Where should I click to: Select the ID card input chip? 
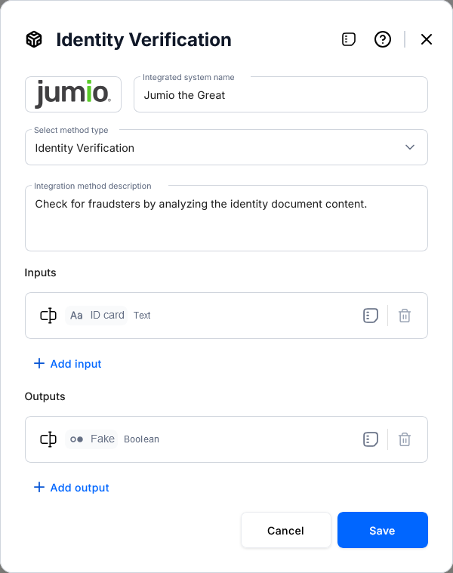point(97,316)
